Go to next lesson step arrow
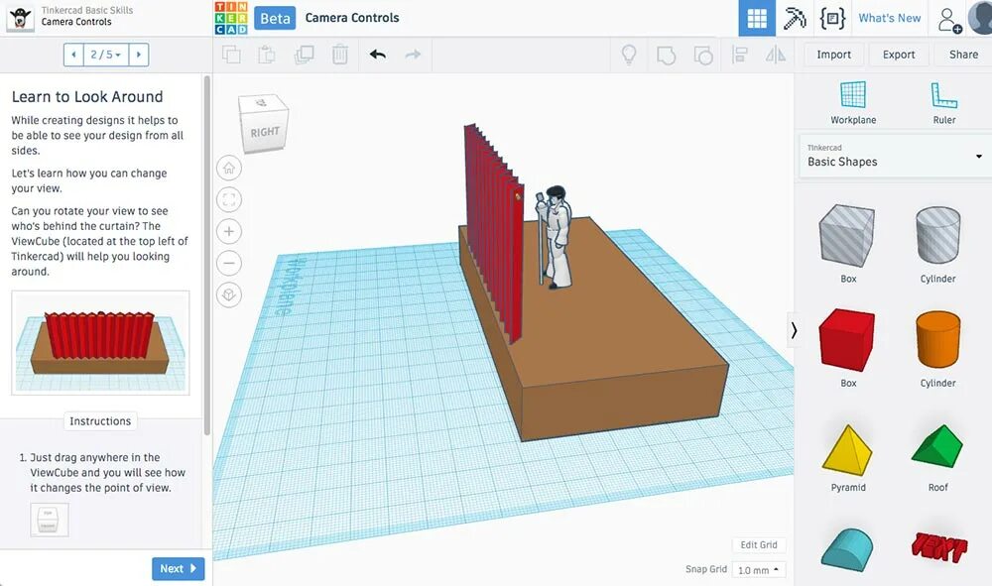Screen dimensions: 992x586 139,55
